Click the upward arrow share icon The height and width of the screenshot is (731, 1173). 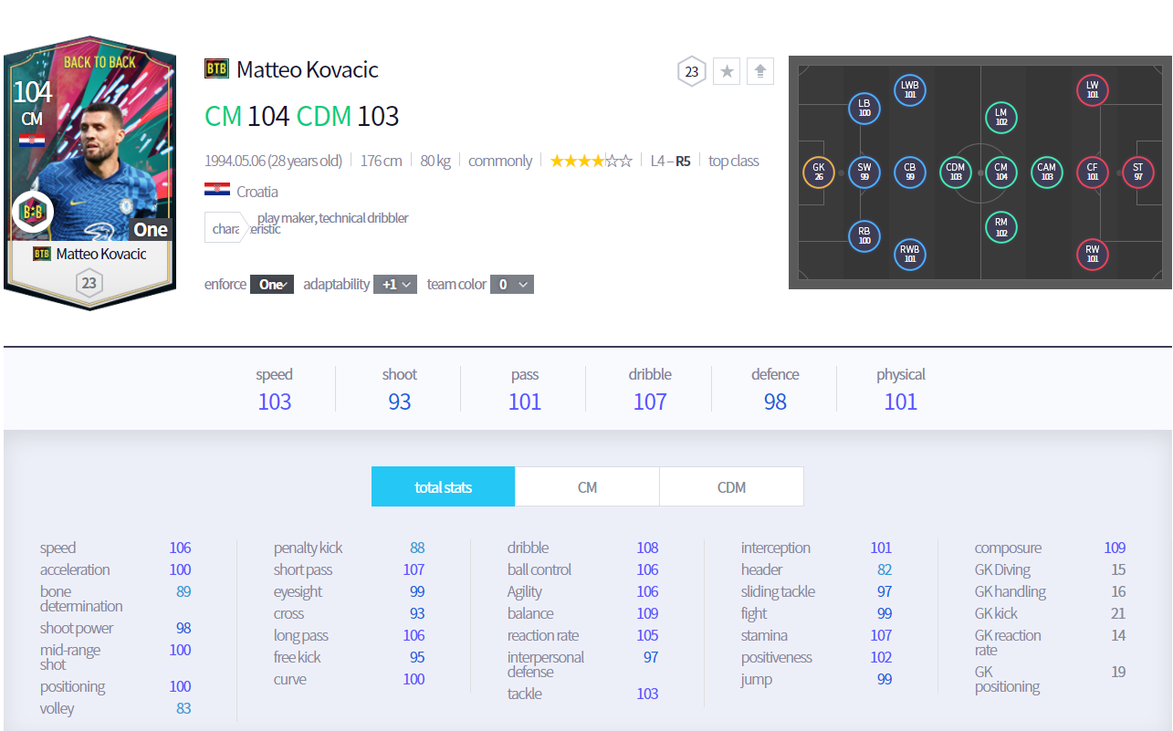tap(759, 71)
